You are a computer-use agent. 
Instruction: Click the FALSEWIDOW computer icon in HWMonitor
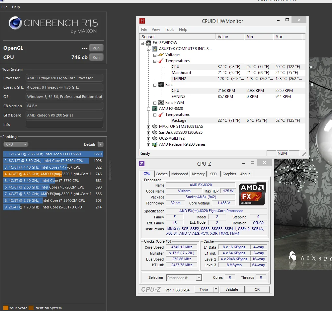(x=149, y=43)
